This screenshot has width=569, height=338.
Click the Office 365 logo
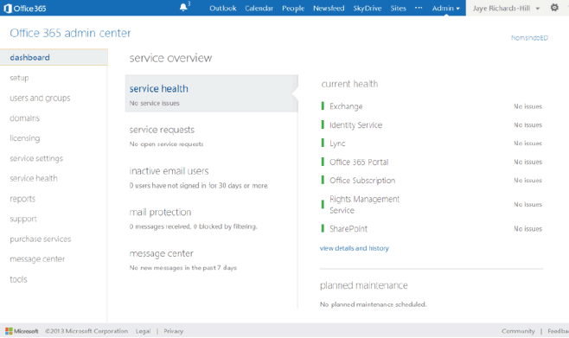click(25, 8)
